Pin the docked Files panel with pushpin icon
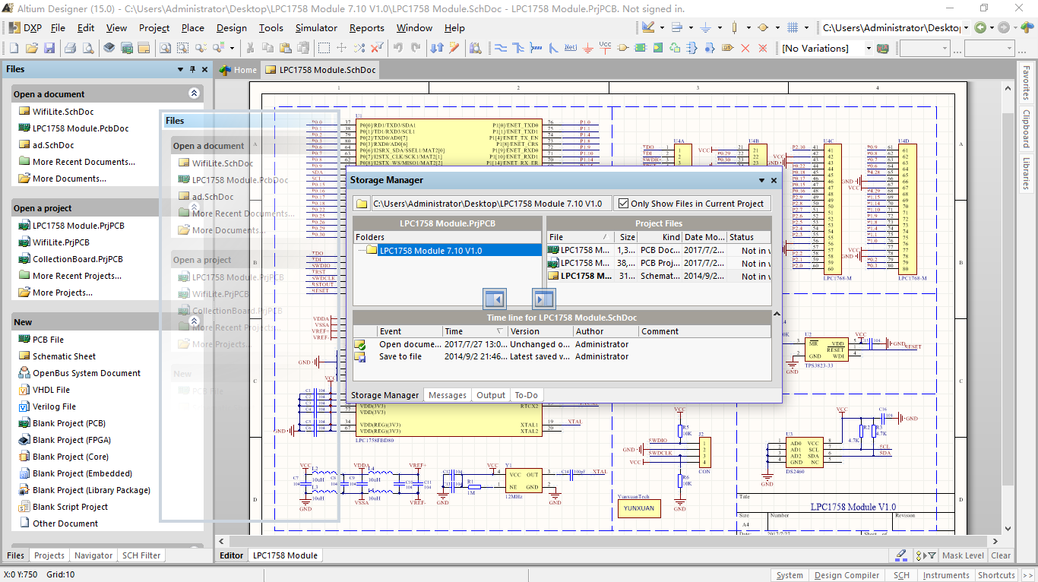 (x=192, y=69)
